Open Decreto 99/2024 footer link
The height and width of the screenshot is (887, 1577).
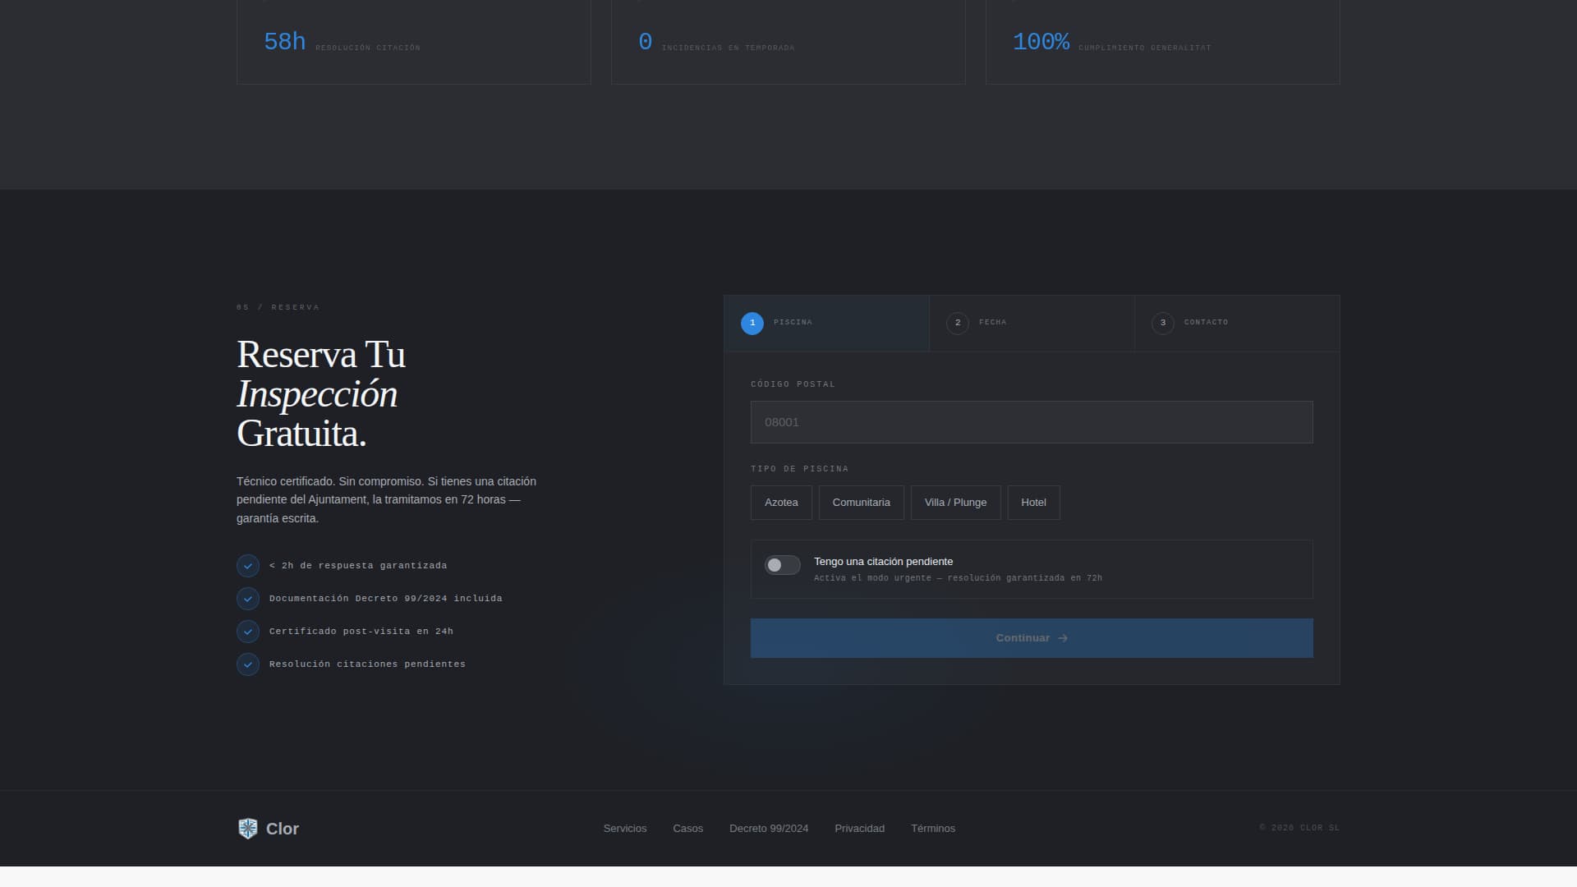pos(769,829)
